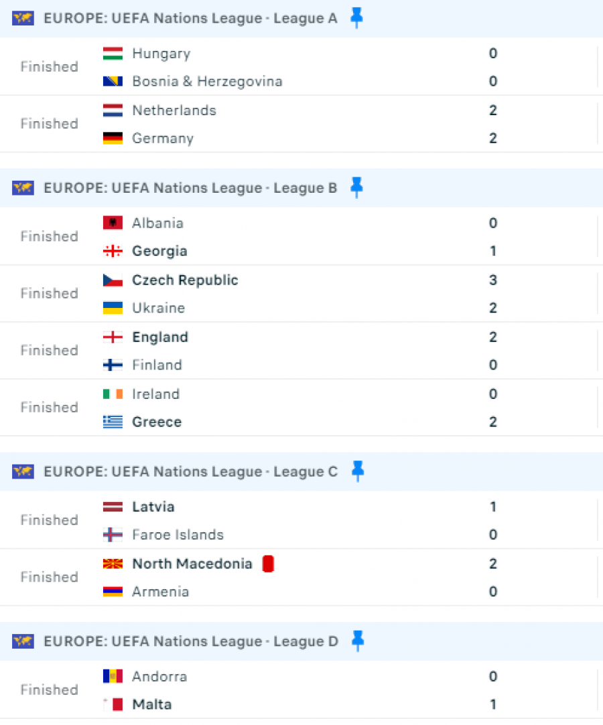Click the Latvia team name

tap(153, 507)
